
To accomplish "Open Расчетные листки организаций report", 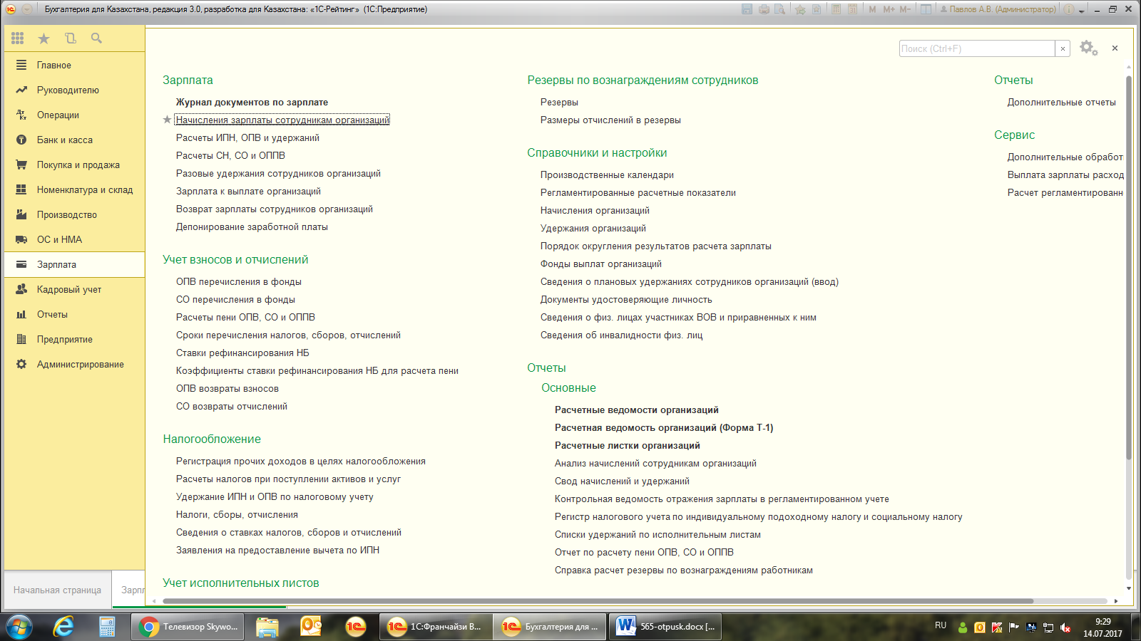I will click(628, 445).
